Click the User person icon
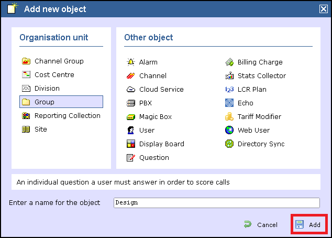 pos(130,130)
